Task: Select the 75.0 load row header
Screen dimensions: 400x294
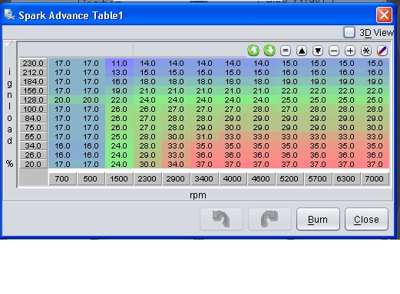Action: click(x=34, y=127)
